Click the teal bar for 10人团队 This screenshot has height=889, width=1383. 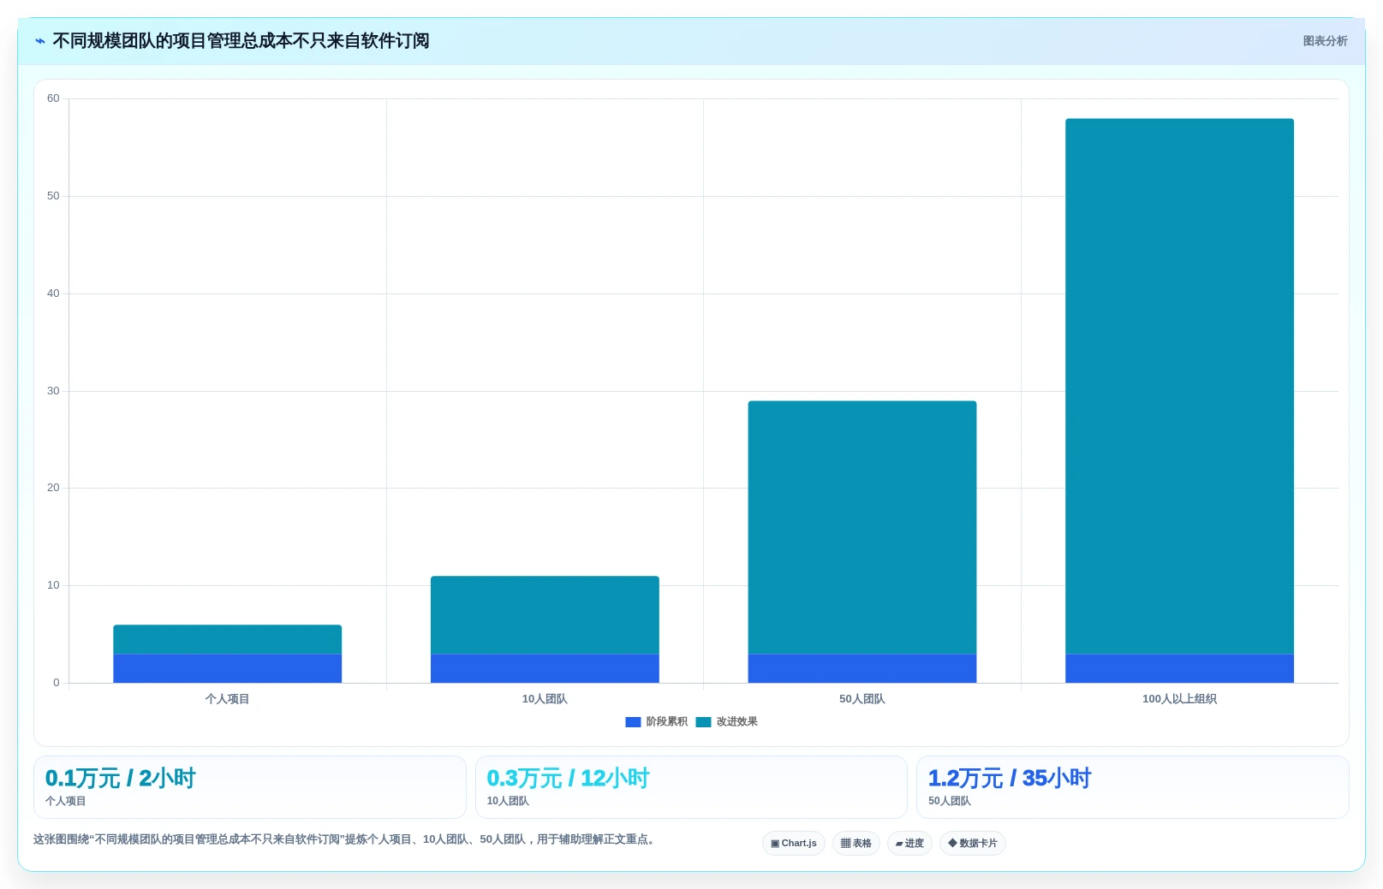[545, 615]
